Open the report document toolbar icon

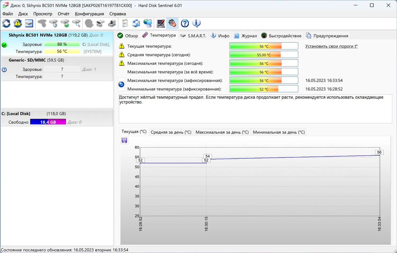pos(125,24)
